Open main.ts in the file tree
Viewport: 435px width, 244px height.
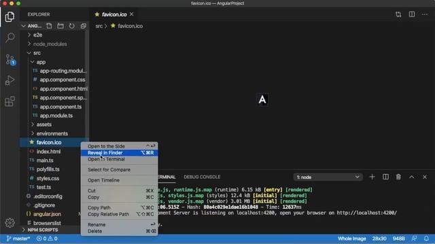pyautogui.click(x=45, y=161)
